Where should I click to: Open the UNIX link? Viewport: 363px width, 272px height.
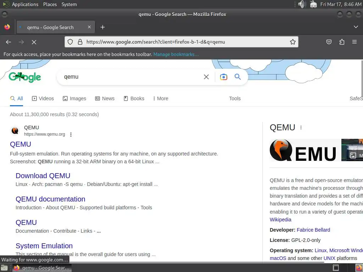(x=329, y=258)
